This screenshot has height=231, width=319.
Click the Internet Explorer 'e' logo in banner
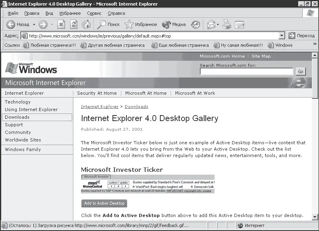click(298, 83)
